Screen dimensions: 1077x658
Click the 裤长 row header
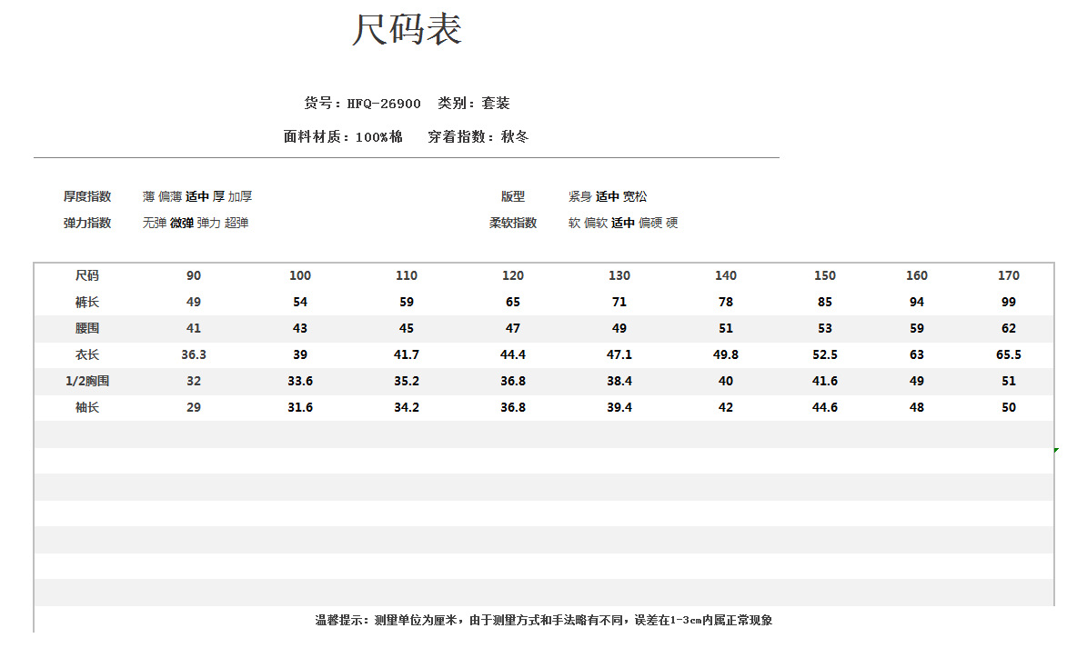click(x=87, y=302)
